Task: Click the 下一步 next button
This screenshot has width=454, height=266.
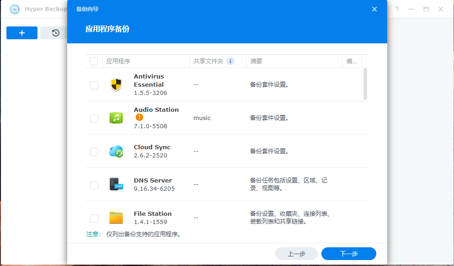Action: (x=348, y=254)
